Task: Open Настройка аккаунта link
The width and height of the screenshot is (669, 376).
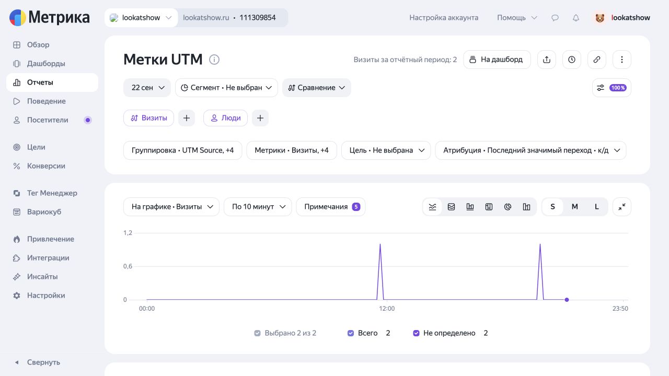Action: (444, 18)
